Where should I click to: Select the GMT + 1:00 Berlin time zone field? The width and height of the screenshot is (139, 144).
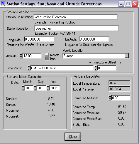pos(62,68)
